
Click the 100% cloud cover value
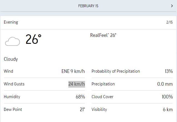pos(167,97)
